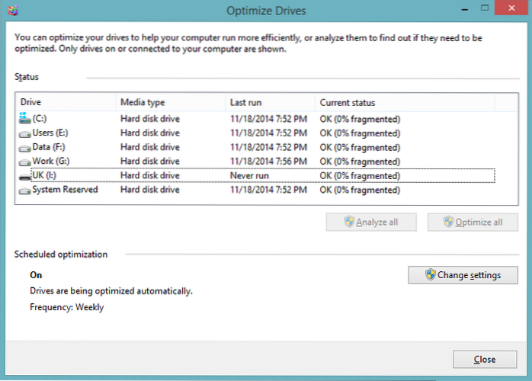Click the Media type cell in the Data (F:) row
Screen dimensions: 532x381
150,147
